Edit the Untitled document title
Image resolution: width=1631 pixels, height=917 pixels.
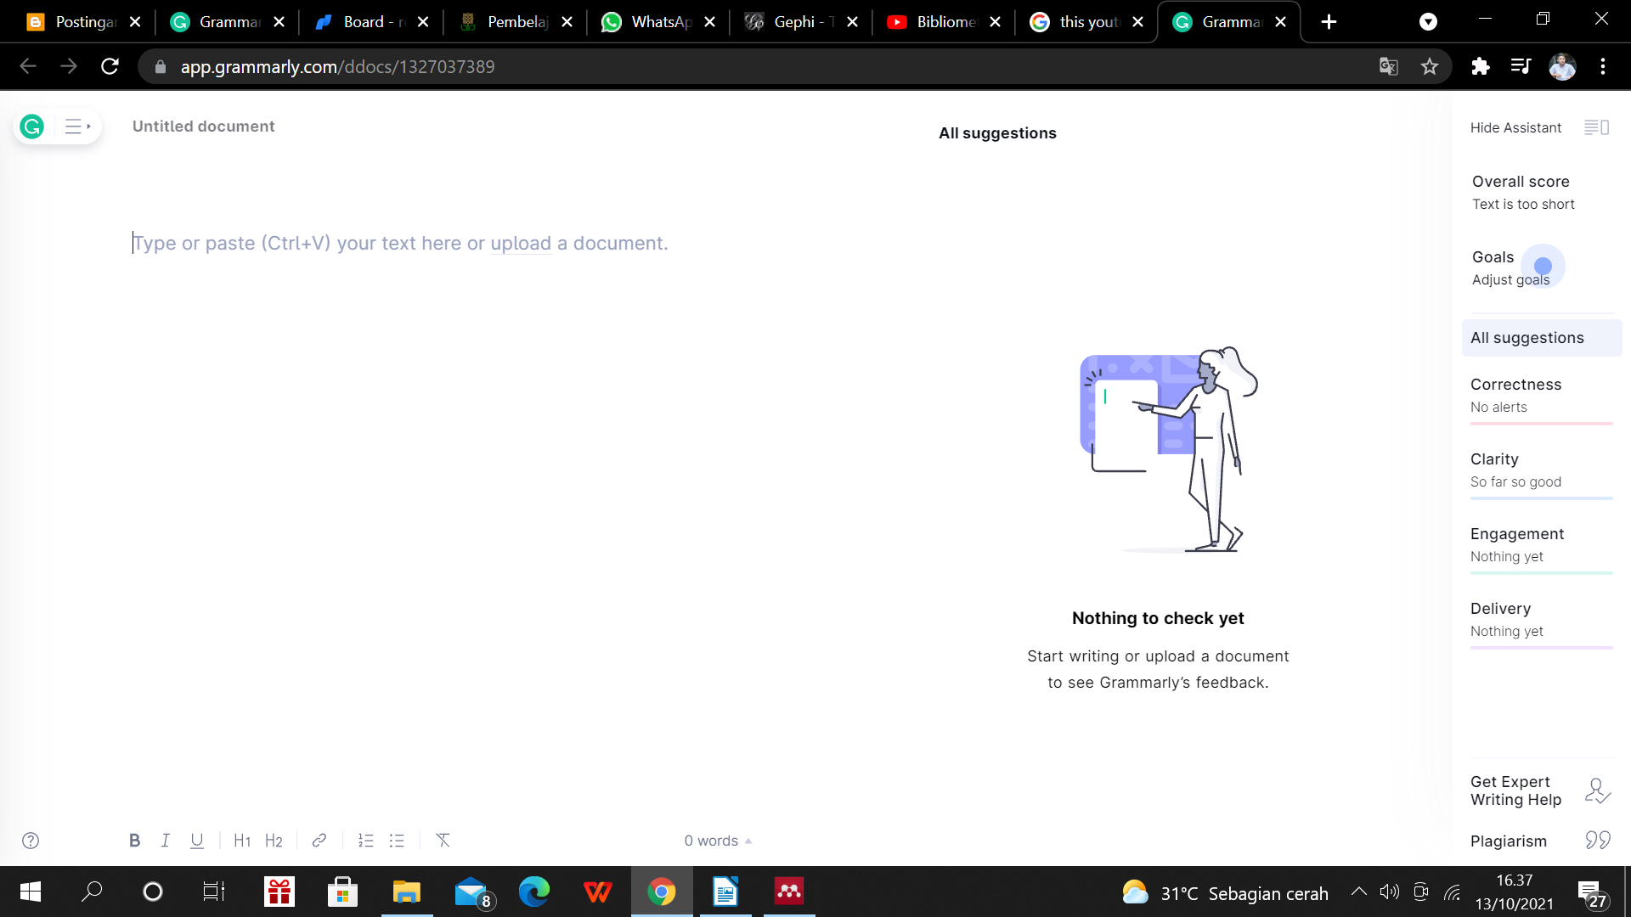pyautogui.click(x=203, y=127)
